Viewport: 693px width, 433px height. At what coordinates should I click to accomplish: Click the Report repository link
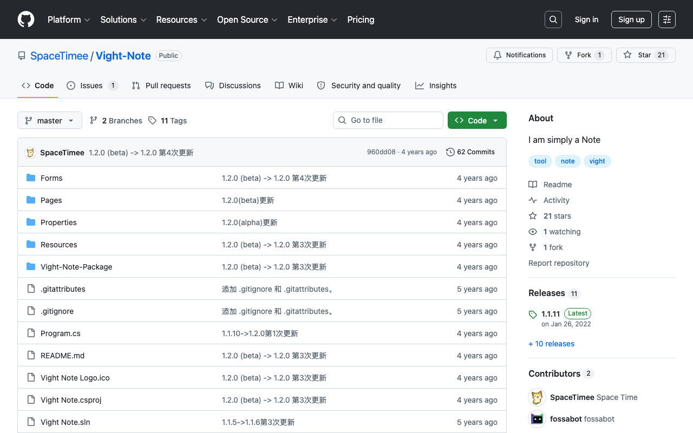(x=559, y=263)
